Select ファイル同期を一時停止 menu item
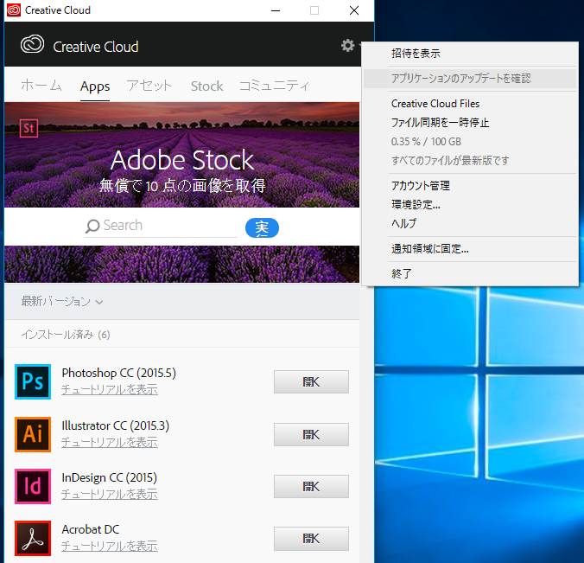 (x=470, y=122)
